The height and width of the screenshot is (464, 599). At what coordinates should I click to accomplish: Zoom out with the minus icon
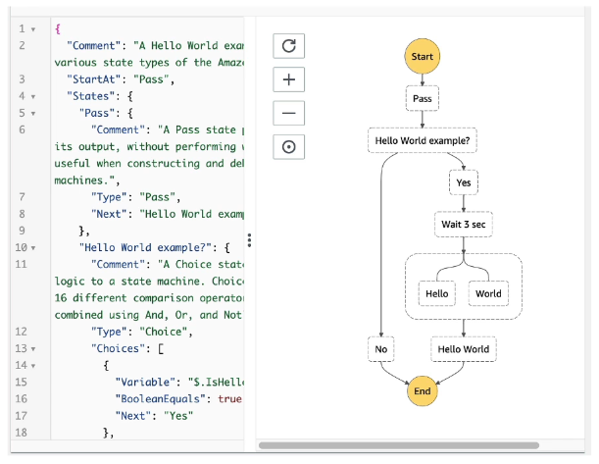288,113
